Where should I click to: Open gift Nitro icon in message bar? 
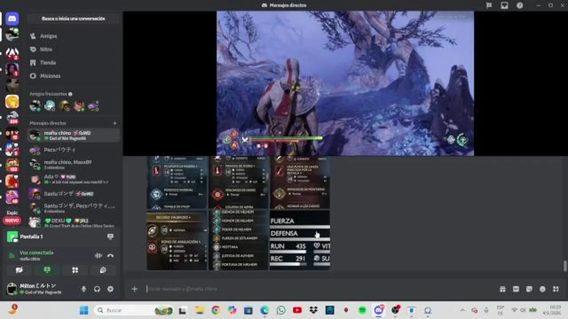point(502,289)
